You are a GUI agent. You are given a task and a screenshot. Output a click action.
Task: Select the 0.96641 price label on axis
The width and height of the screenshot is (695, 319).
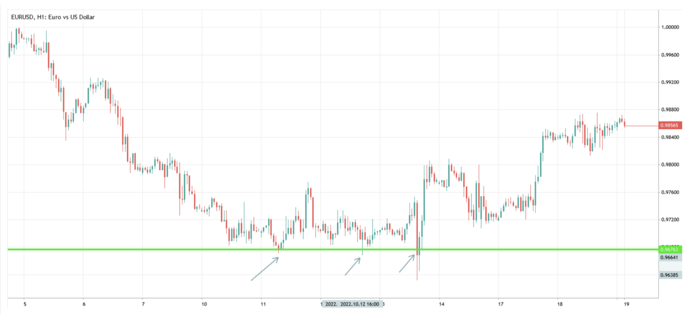pos(670,258)
